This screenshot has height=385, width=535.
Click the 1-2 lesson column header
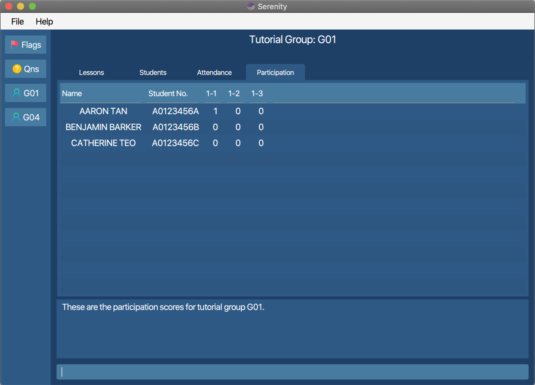(x=235, y=93)
